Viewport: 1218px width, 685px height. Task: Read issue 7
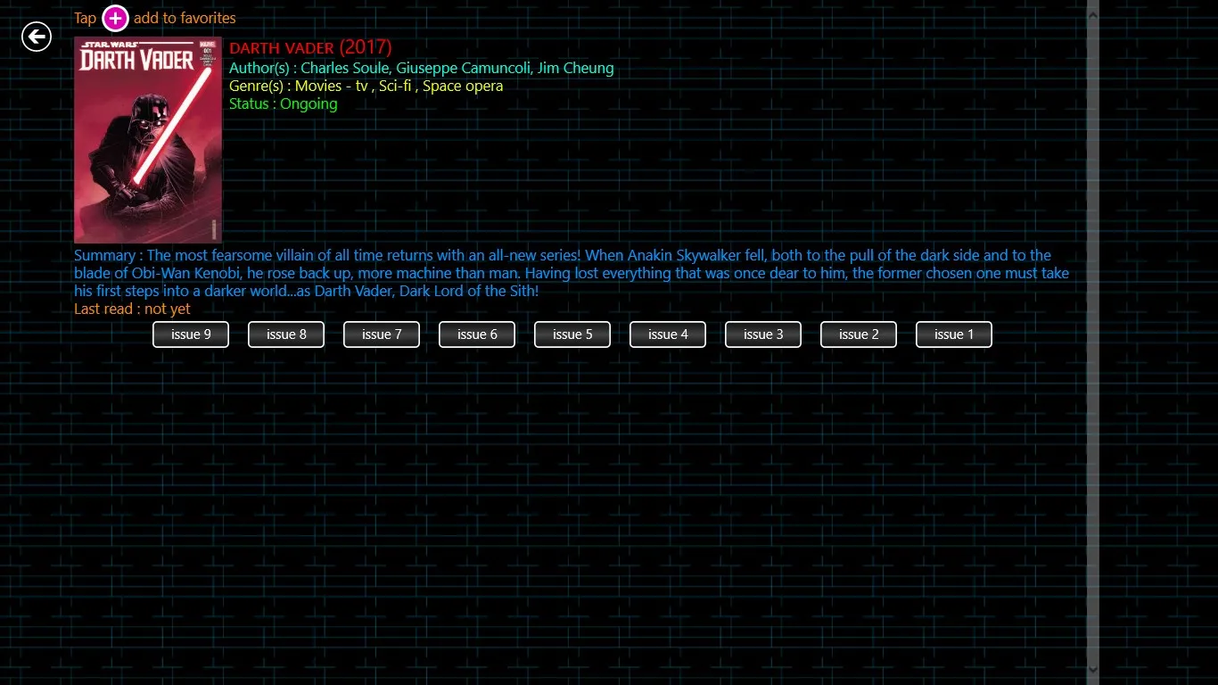(x=382, y=334)
